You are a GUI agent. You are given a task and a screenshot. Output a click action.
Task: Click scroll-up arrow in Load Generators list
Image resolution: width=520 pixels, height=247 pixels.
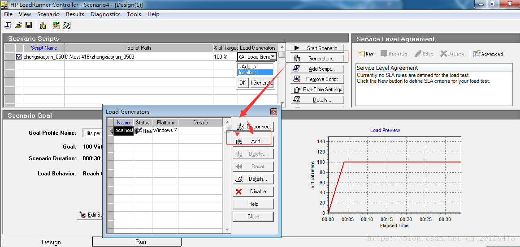point(227,121)
